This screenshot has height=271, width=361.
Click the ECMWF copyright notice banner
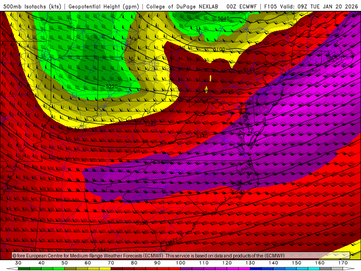click(181, 256)
